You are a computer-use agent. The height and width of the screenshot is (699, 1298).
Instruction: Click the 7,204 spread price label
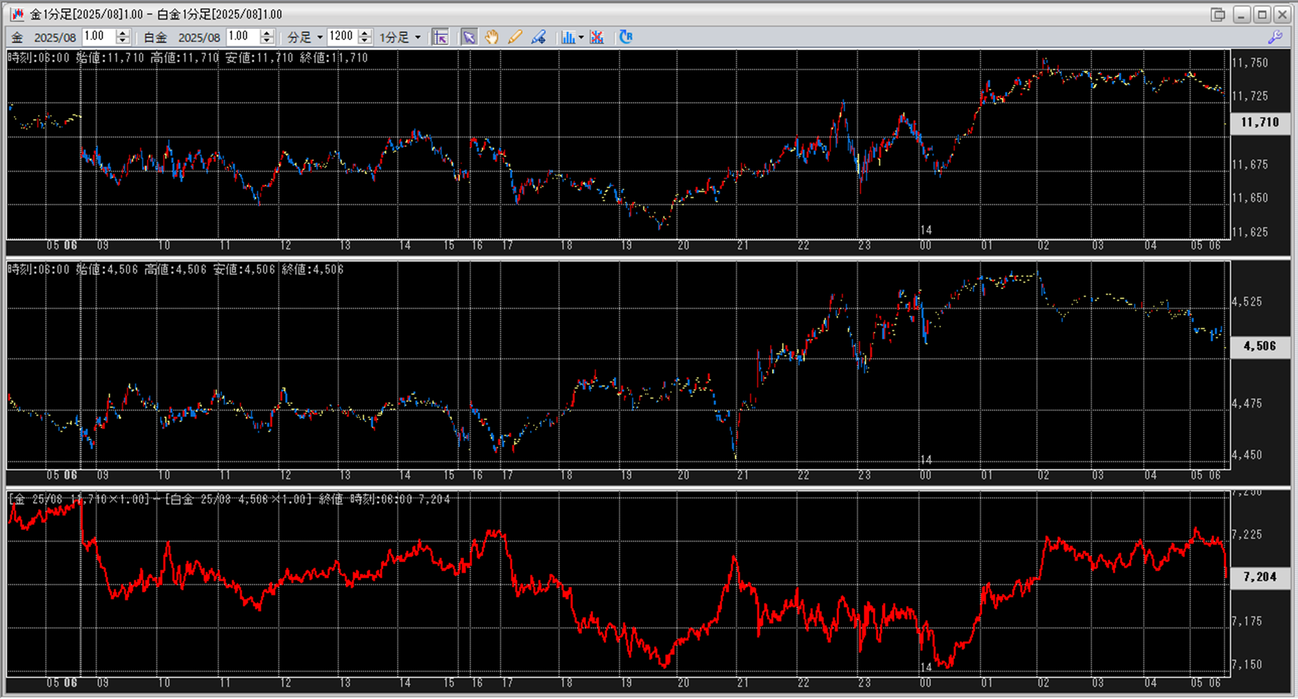(x=1259, y=577)
